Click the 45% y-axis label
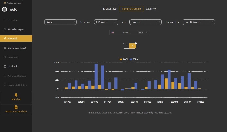 point(57,80)
